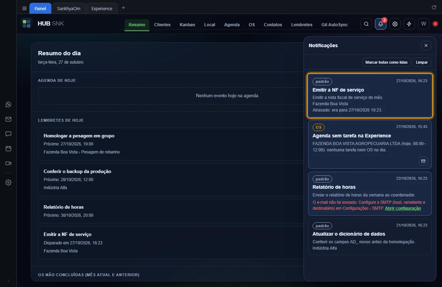Open the Clientes navigation tab
The image size is (442, 287).
(162, 25)
